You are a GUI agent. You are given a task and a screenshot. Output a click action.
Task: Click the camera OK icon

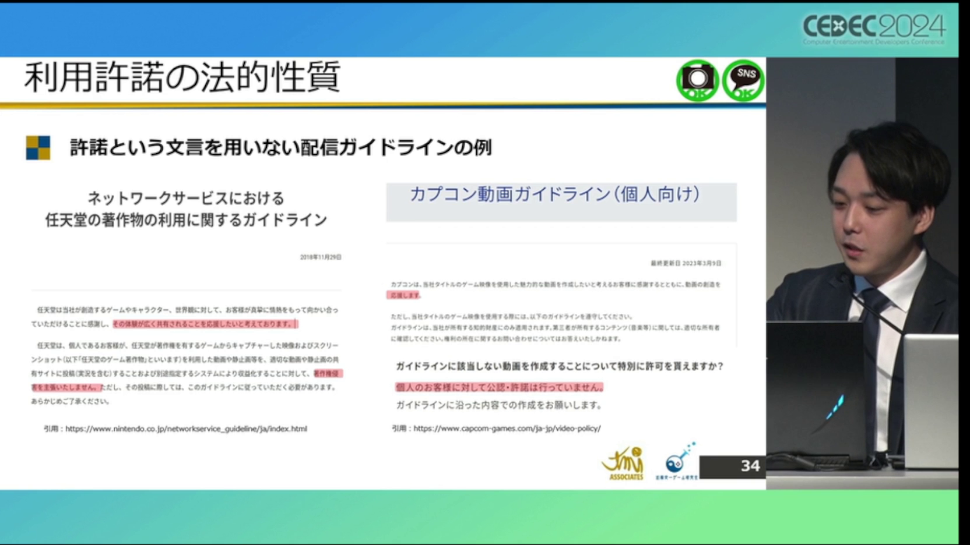click(697, 80)
